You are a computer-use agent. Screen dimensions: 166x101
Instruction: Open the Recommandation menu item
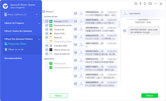13,58
